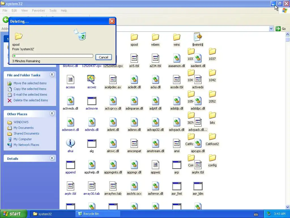Open the Edit menu
The height and width of the screenshot is (218, 290).
click(14, 11)
